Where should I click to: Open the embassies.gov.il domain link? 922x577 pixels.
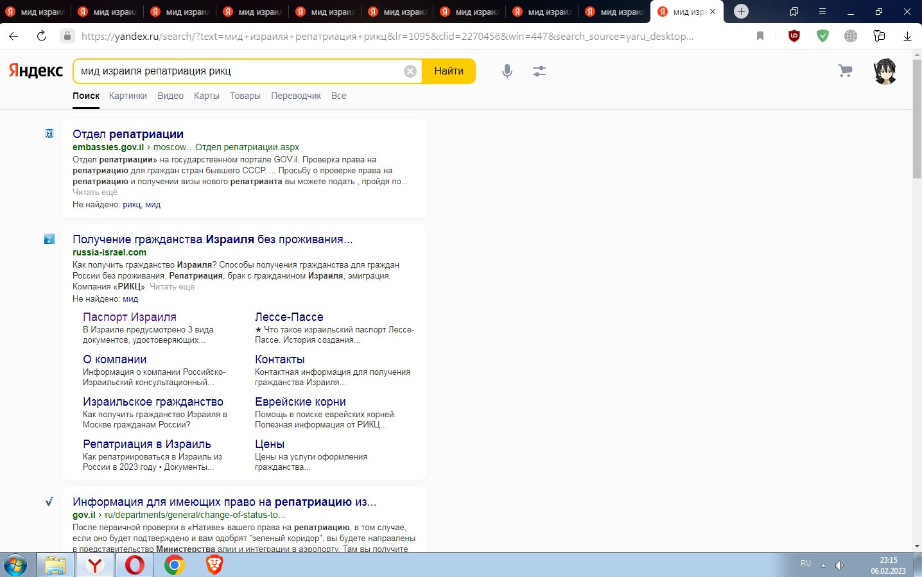tap(108, 148)
